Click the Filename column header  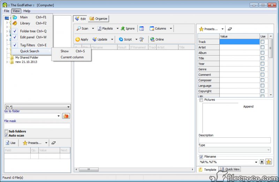tap(104, 48)
